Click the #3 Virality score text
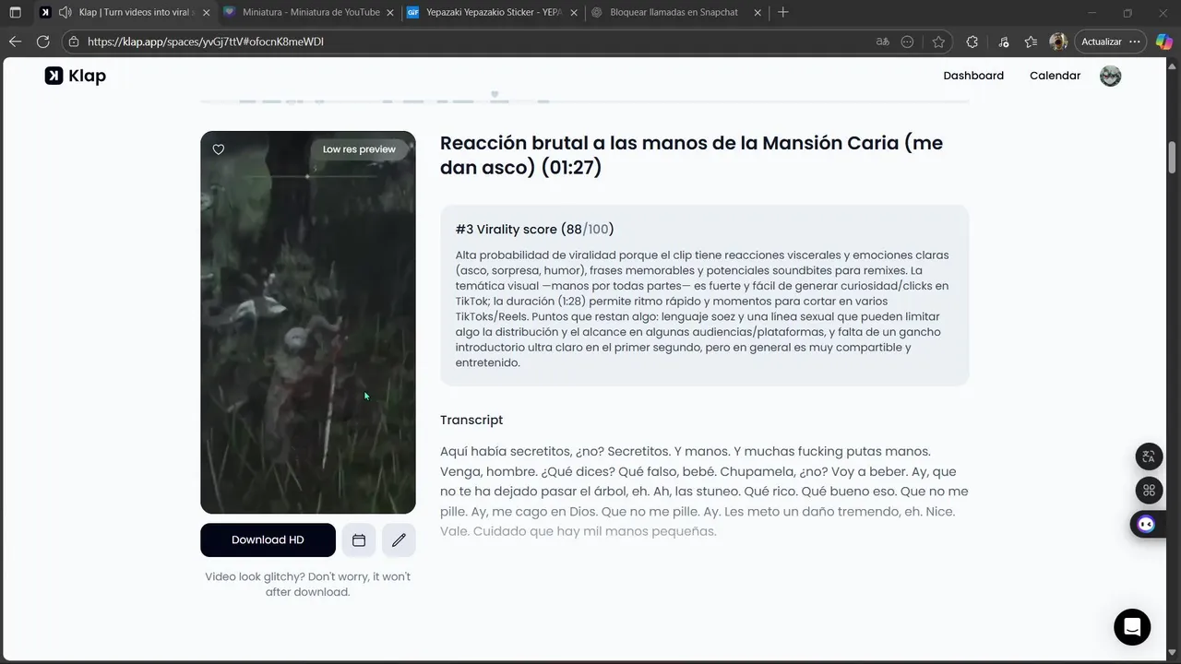 click(x=534, y=230)
